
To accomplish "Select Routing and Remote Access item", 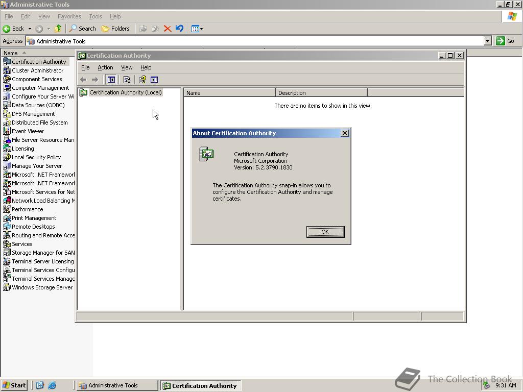I will (x=39, y=235).
